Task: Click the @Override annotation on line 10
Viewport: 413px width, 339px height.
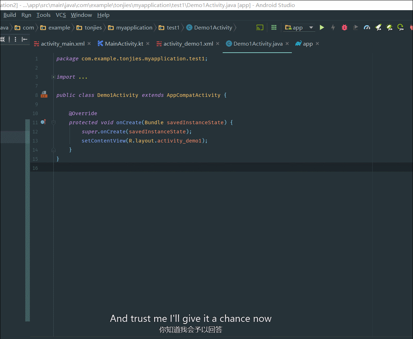Action: tap(83, 113)
